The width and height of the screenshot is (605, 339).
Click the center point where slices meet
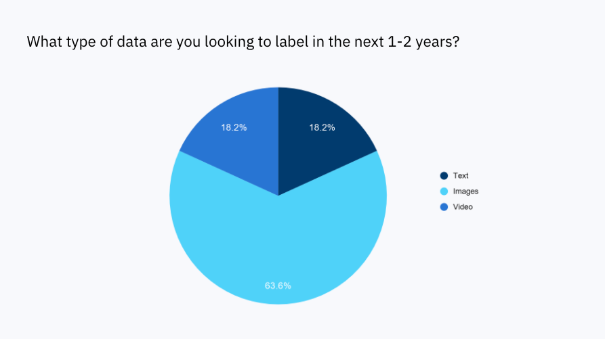tap(278, 196)
